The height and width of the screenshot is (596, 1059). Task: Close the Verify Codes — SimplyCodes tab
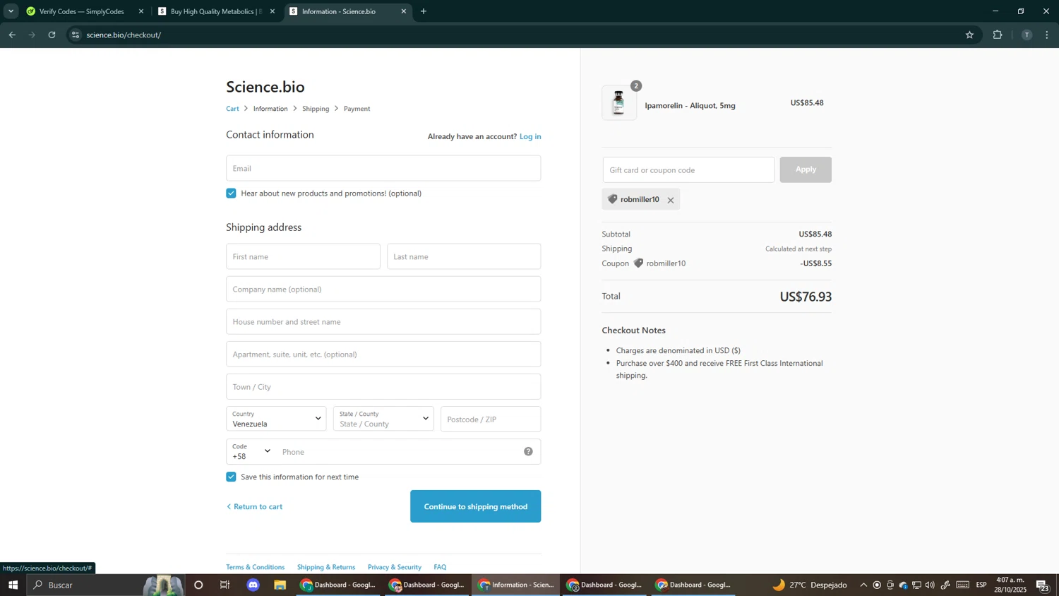tap(141, 11)
